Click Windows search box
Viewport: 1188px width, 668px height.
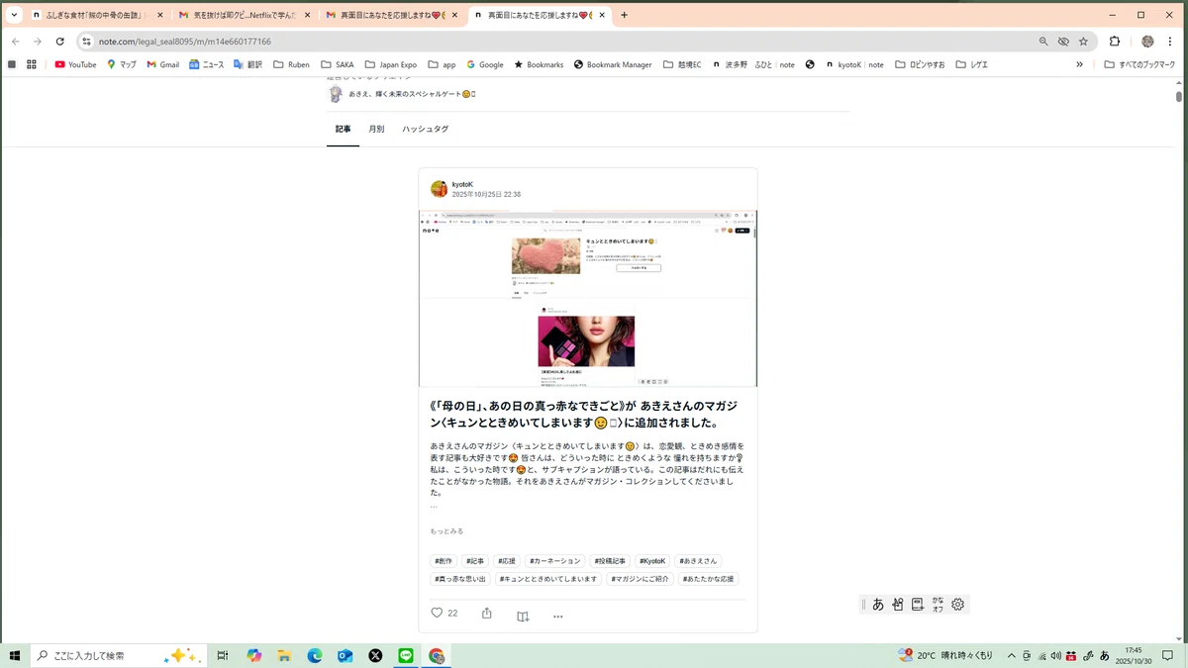[x=119, y=655]
